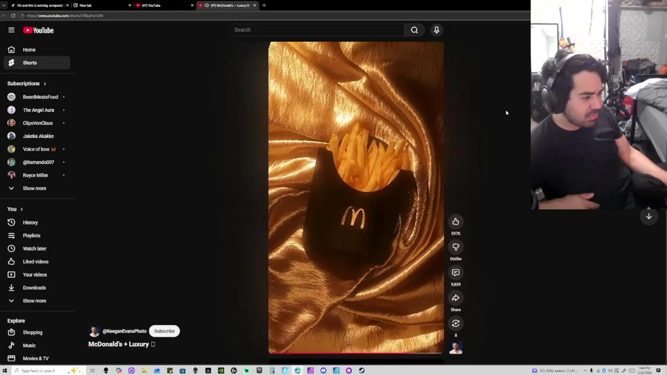
Task: Expand the Subscriptions section chevron
Action: coord(44,83)
